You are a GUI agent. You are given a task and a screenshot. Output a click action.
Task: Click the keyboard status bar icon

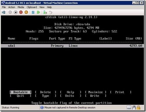(129, 107)
